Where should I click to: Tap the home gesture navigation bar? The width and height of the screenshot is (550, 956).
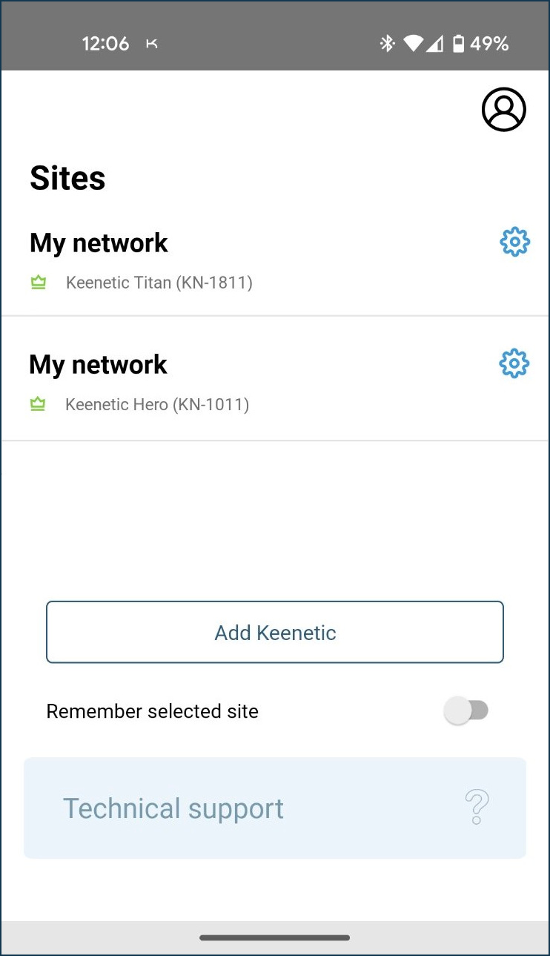(x=274, y=937)
